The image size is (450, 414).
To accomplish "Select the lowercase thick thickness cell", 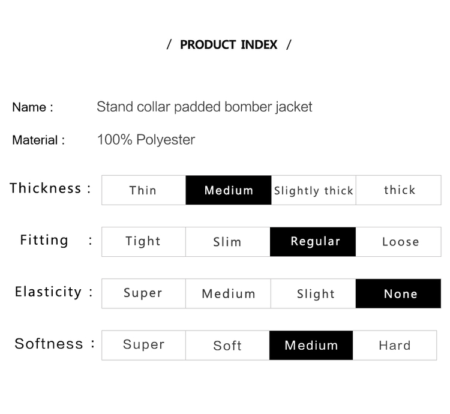I will tap(398, 190).
